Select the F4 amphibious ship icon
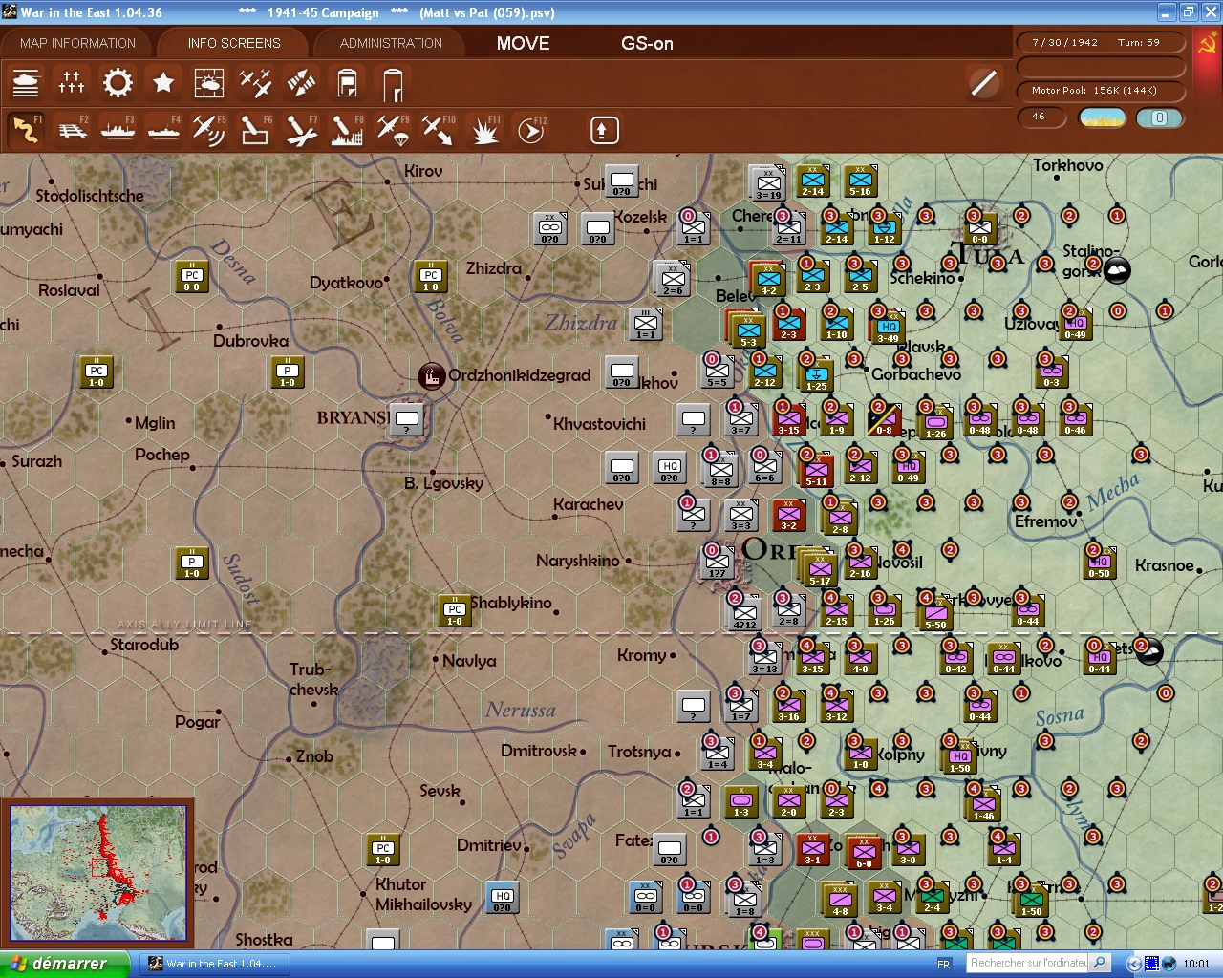 point(163,130)
